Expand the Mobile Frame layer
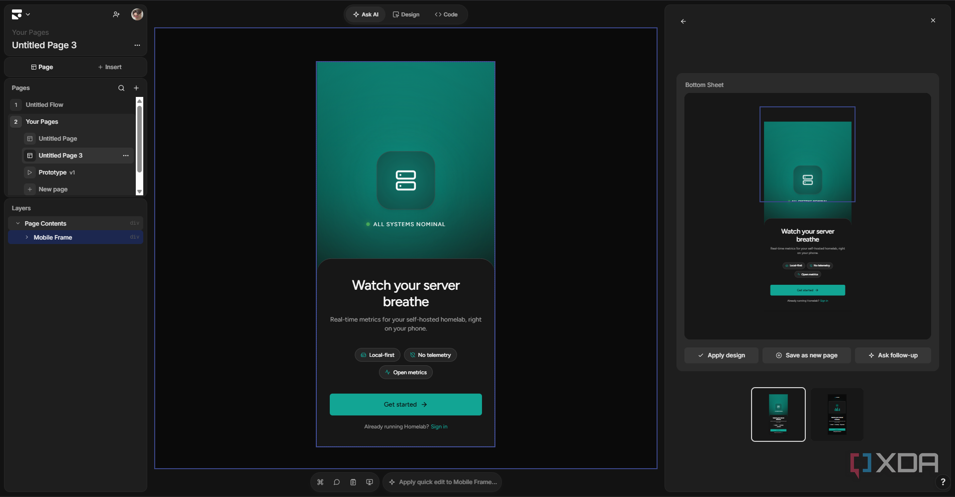Screen dimensions: 955x497 pyautogui.click(x=27, y=238)
